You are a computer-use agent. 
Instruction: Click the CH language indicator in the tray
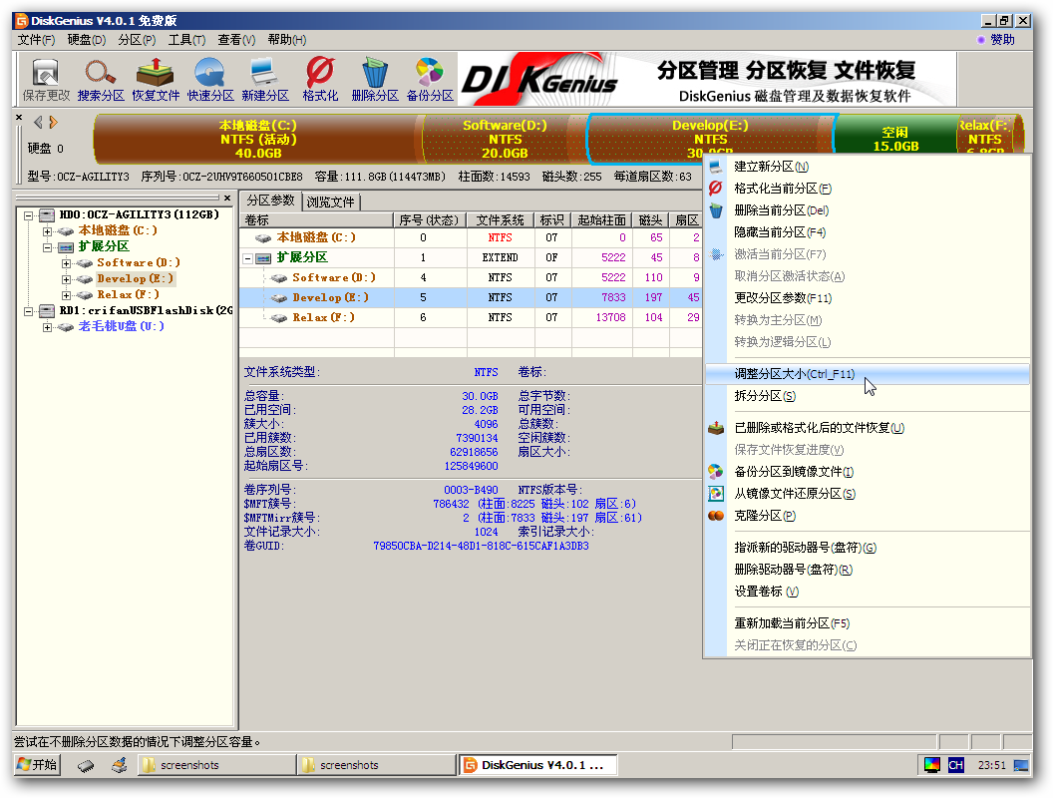pyautogui.click(x=955, y=764)
